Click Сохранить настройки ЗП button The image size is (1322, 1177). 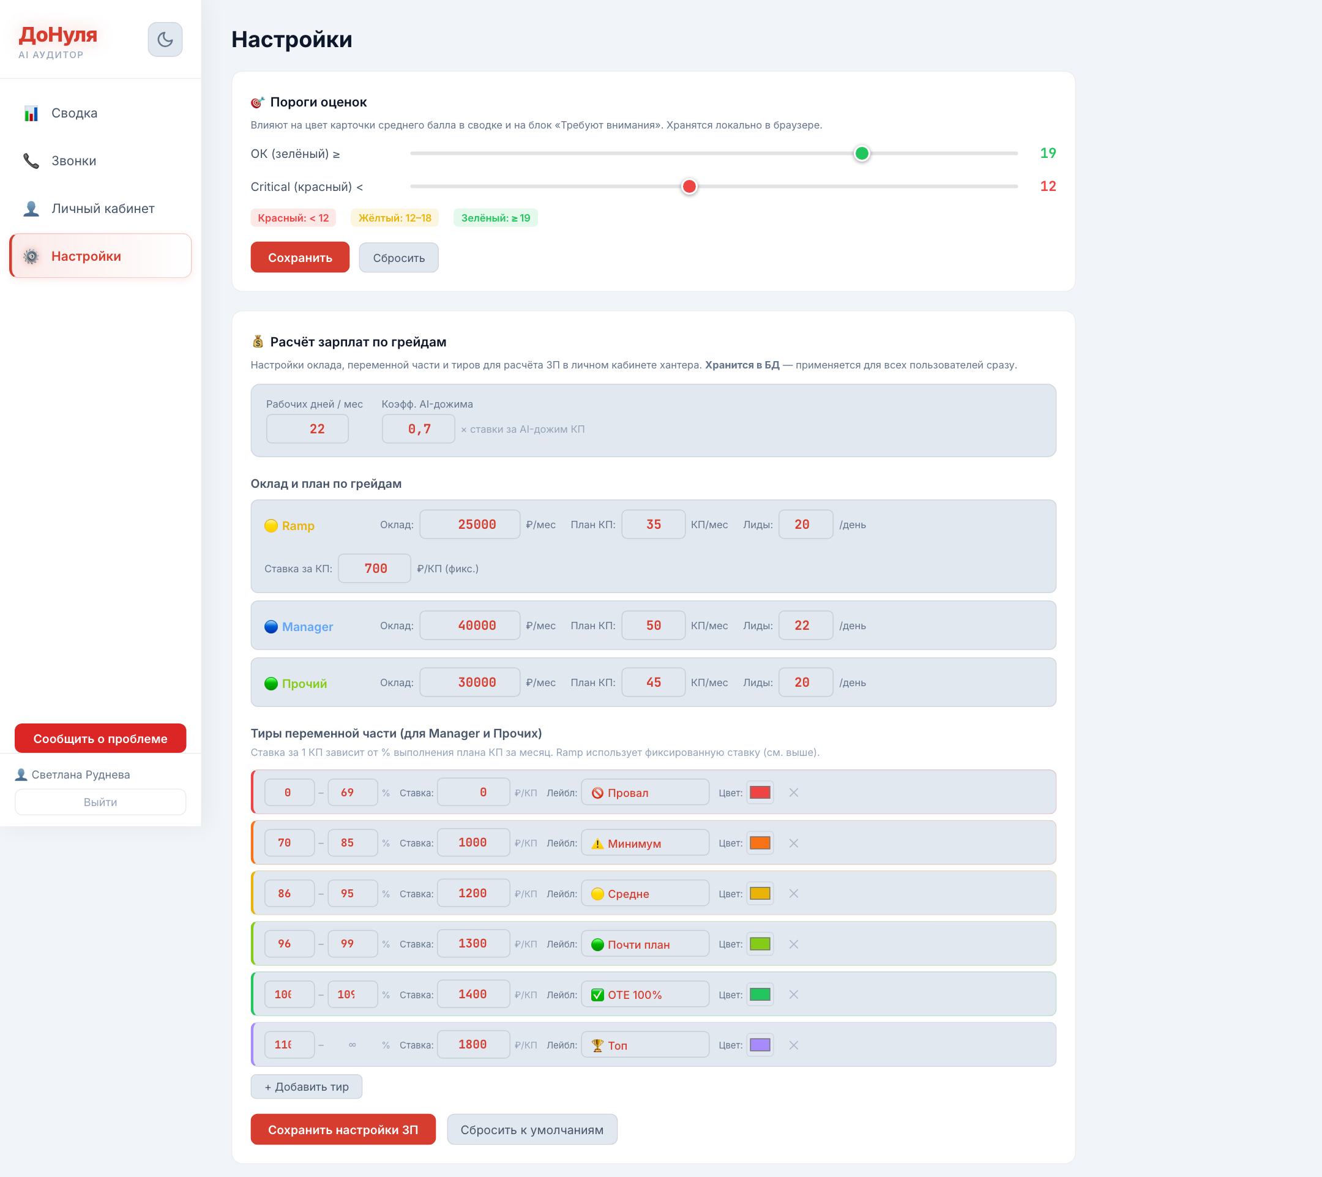343,1130
